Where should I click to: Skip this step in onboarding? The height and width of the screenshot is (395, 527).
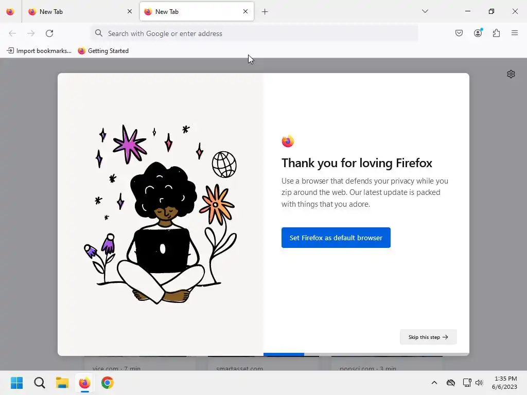coord(428,337)
